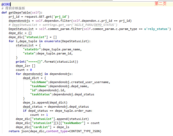
Task: Click the print("====={}") statement
Action: 47,62
